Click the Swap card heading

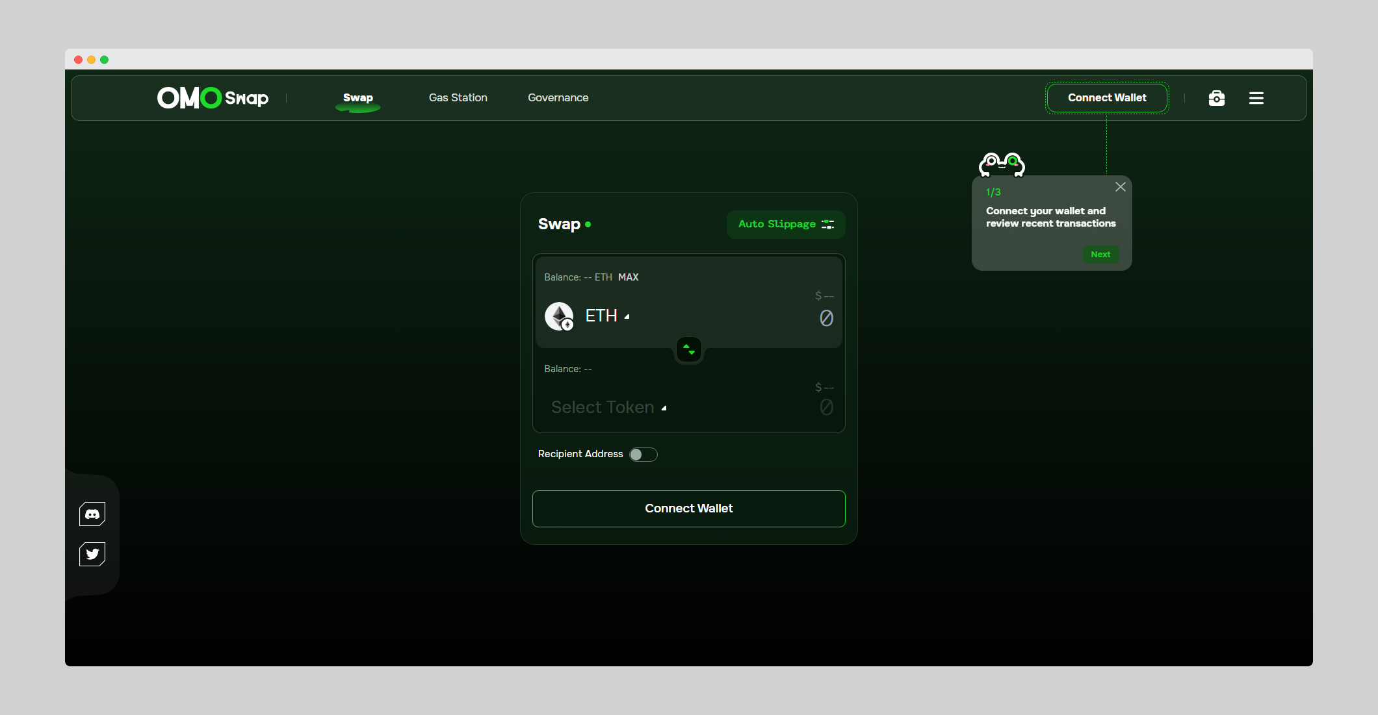pos(559,225)
